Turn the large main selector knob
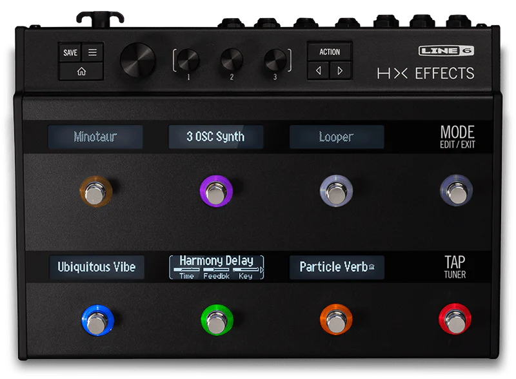The height and width of the screenshot is (379, 516). [138, 61]
